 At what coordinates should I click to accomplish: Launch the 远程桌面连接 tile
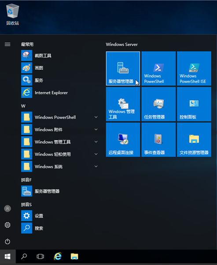123,140
